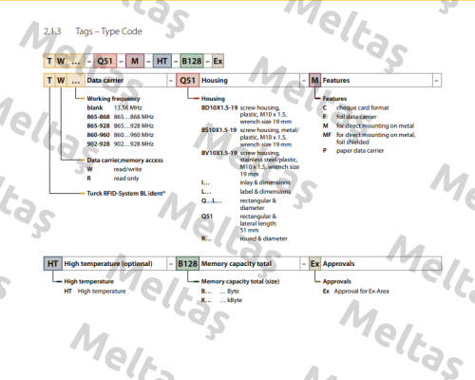The width and height of the screenshot is (475, 380).
Task: Select the "BV10X1.5-19" housing code
Action: tap(219, 153)
